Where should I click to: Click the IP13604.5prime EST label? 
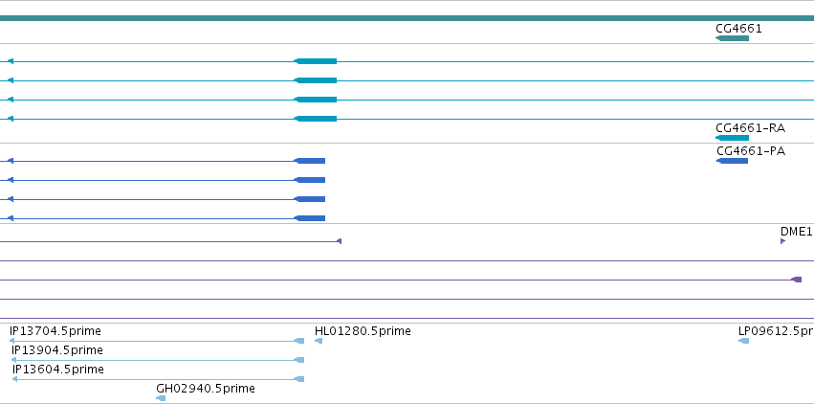(x=58, y=370)
